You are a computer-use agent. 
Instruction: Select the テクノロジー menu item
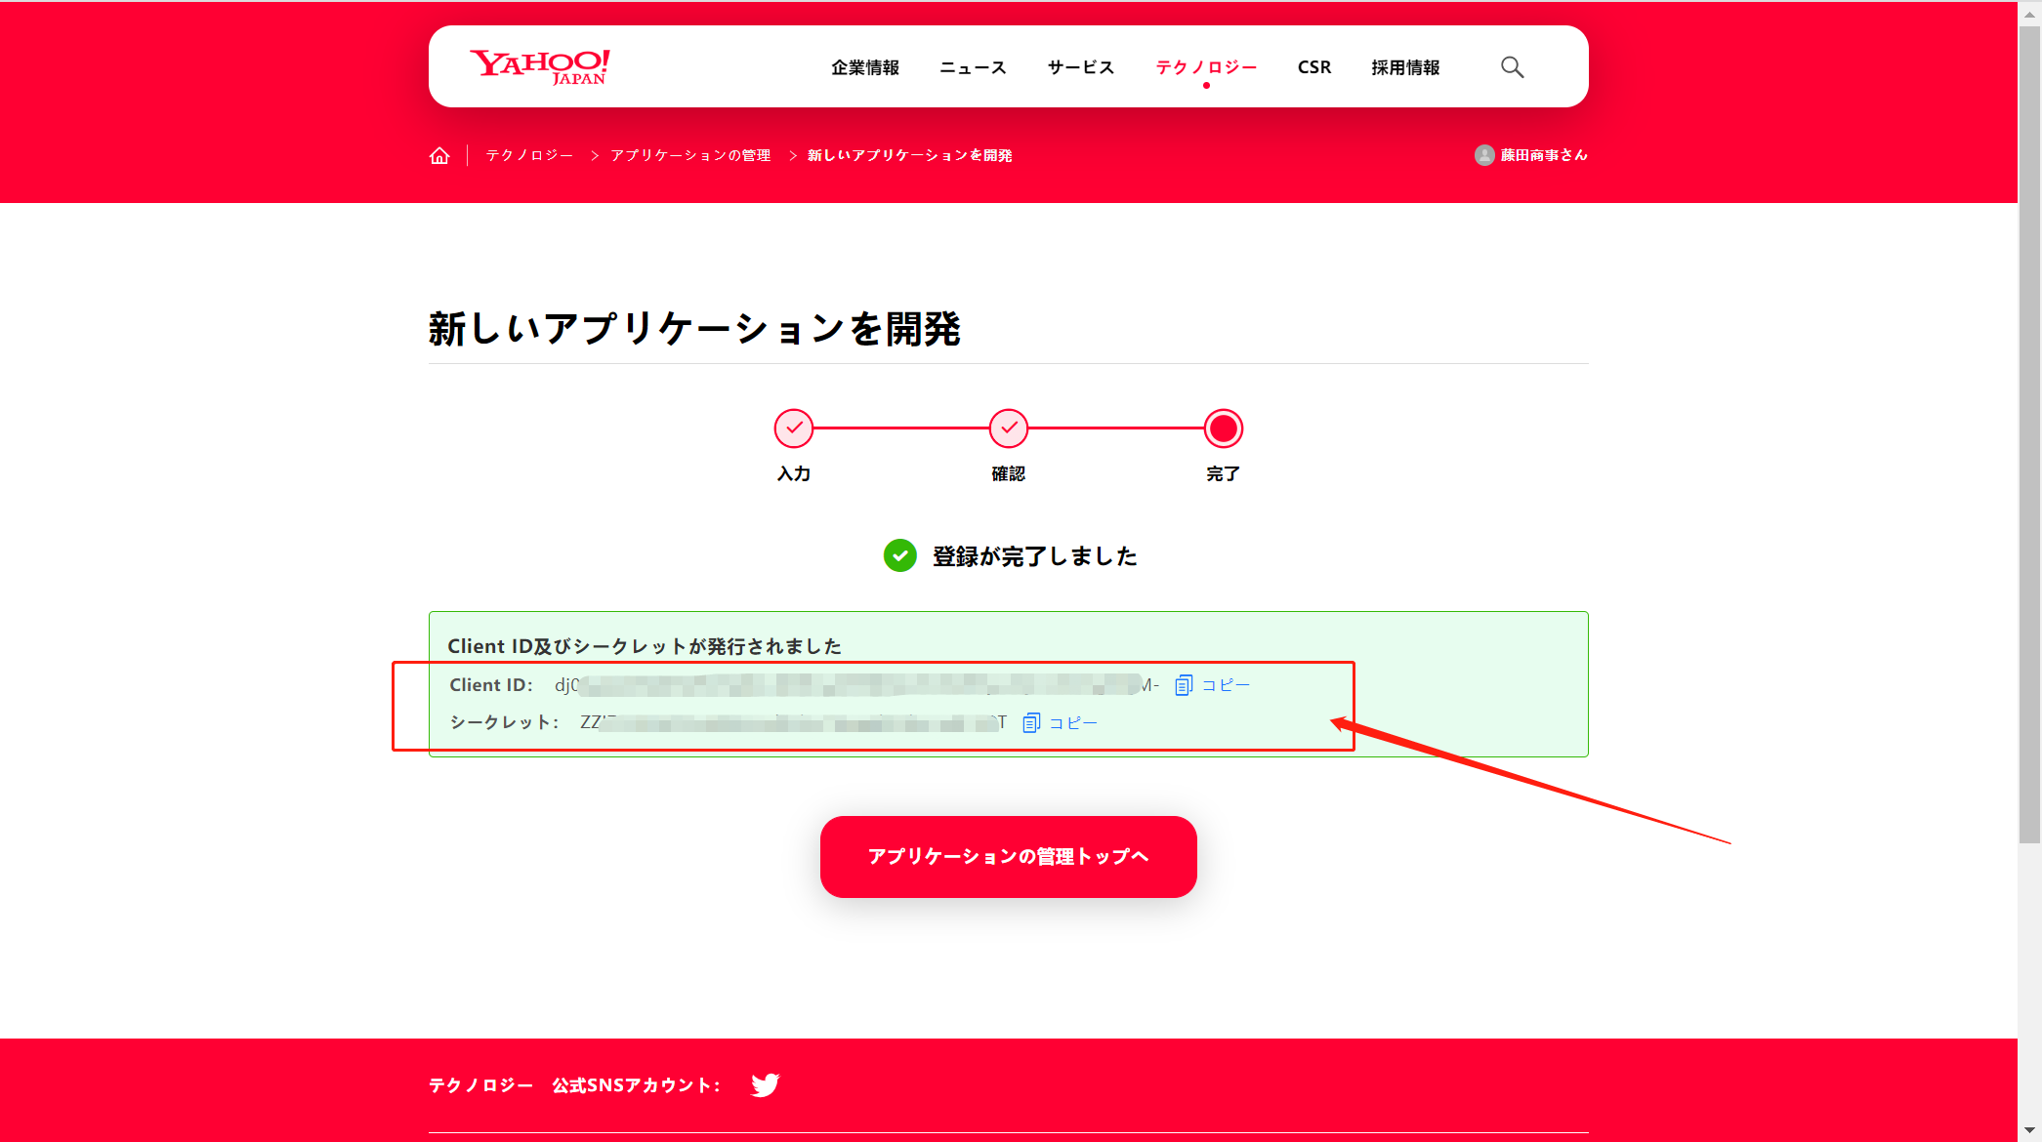tap(1206, 67)
